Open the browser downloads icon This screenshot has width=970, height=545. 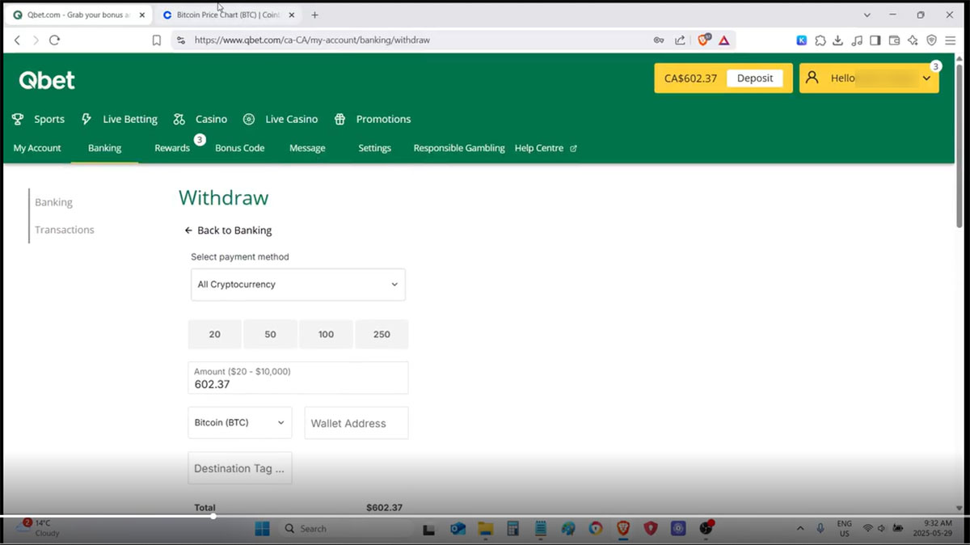838,40
